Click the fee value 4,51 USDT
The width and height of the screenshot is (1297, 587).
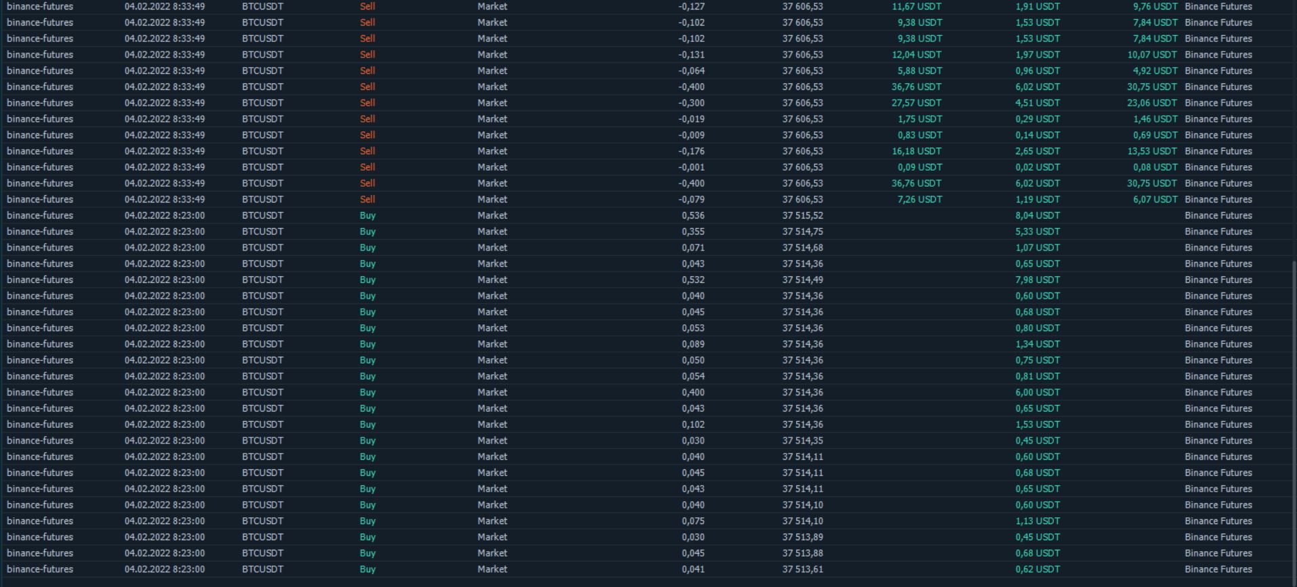point(1037,103)
